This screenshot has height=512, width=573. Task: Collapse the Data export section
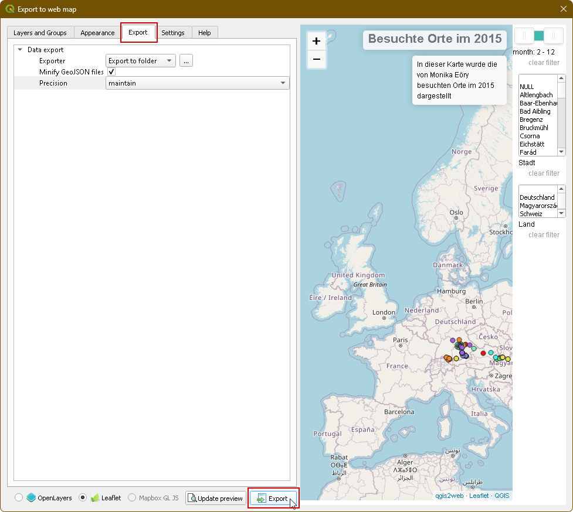pos(20,50)
